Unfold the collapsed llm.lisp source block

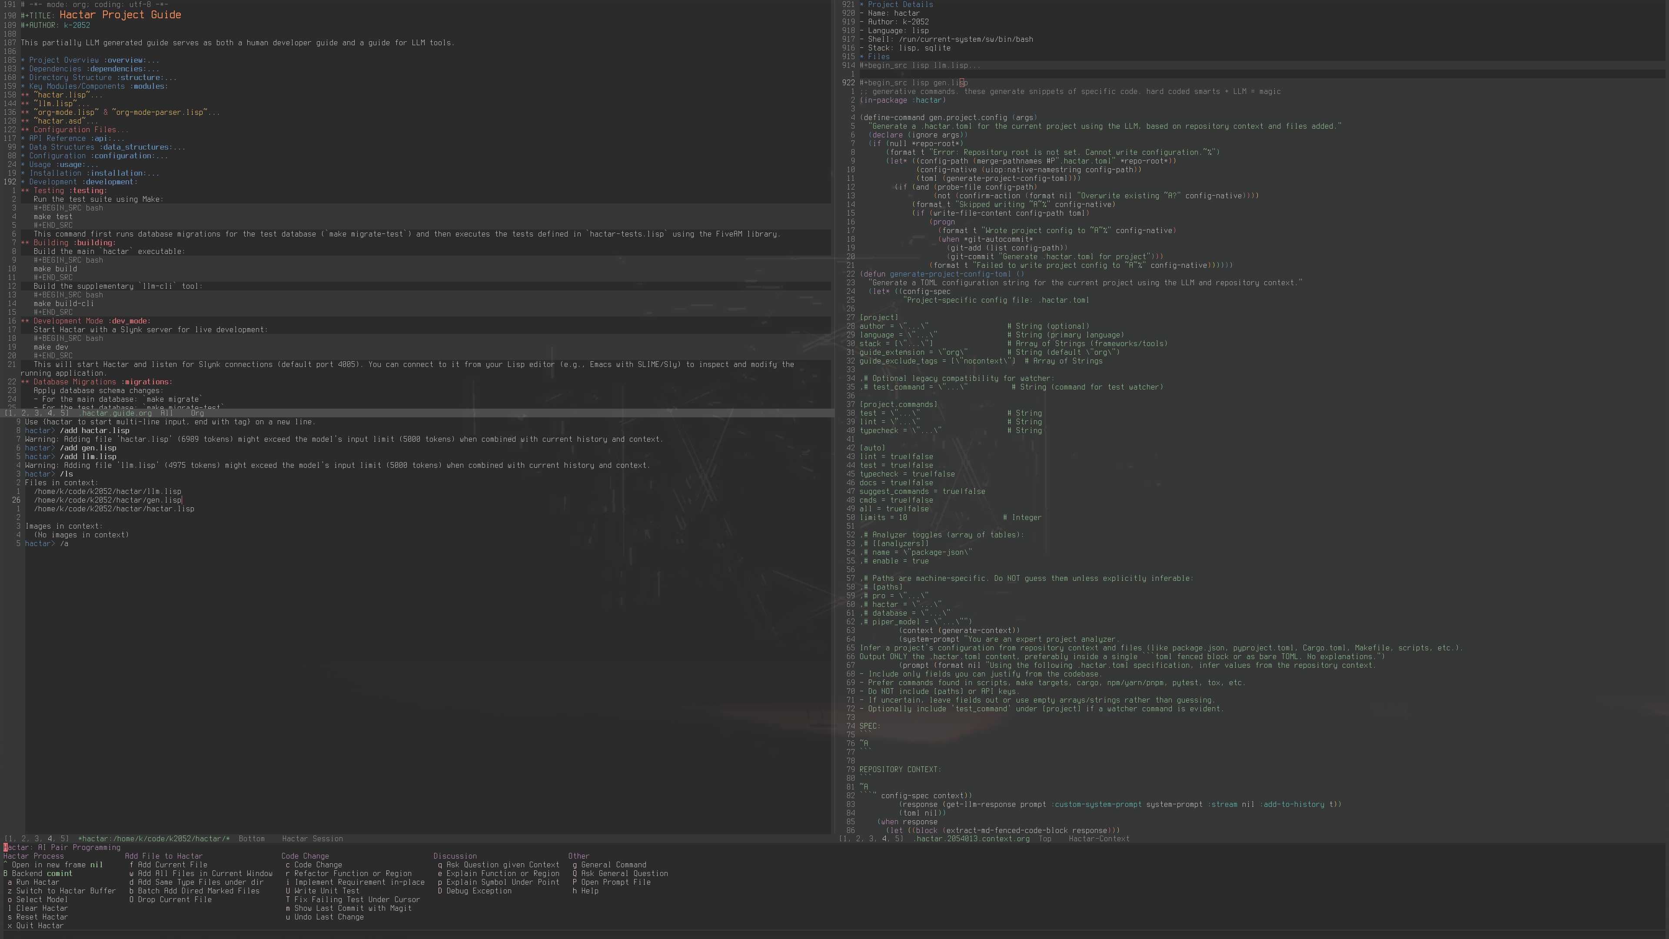(x=920, y=66)
